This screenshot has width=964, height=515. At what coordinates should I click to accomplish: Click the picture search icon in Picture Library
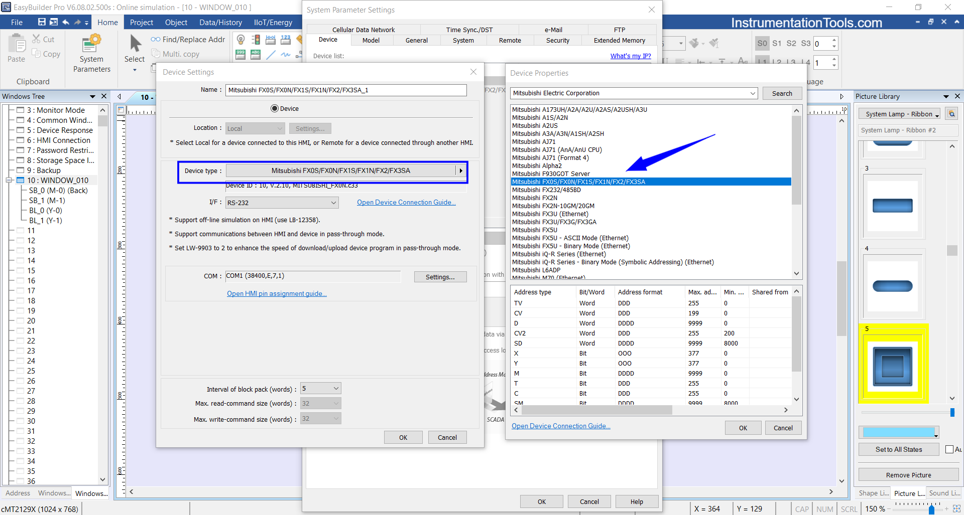point(951,114)
